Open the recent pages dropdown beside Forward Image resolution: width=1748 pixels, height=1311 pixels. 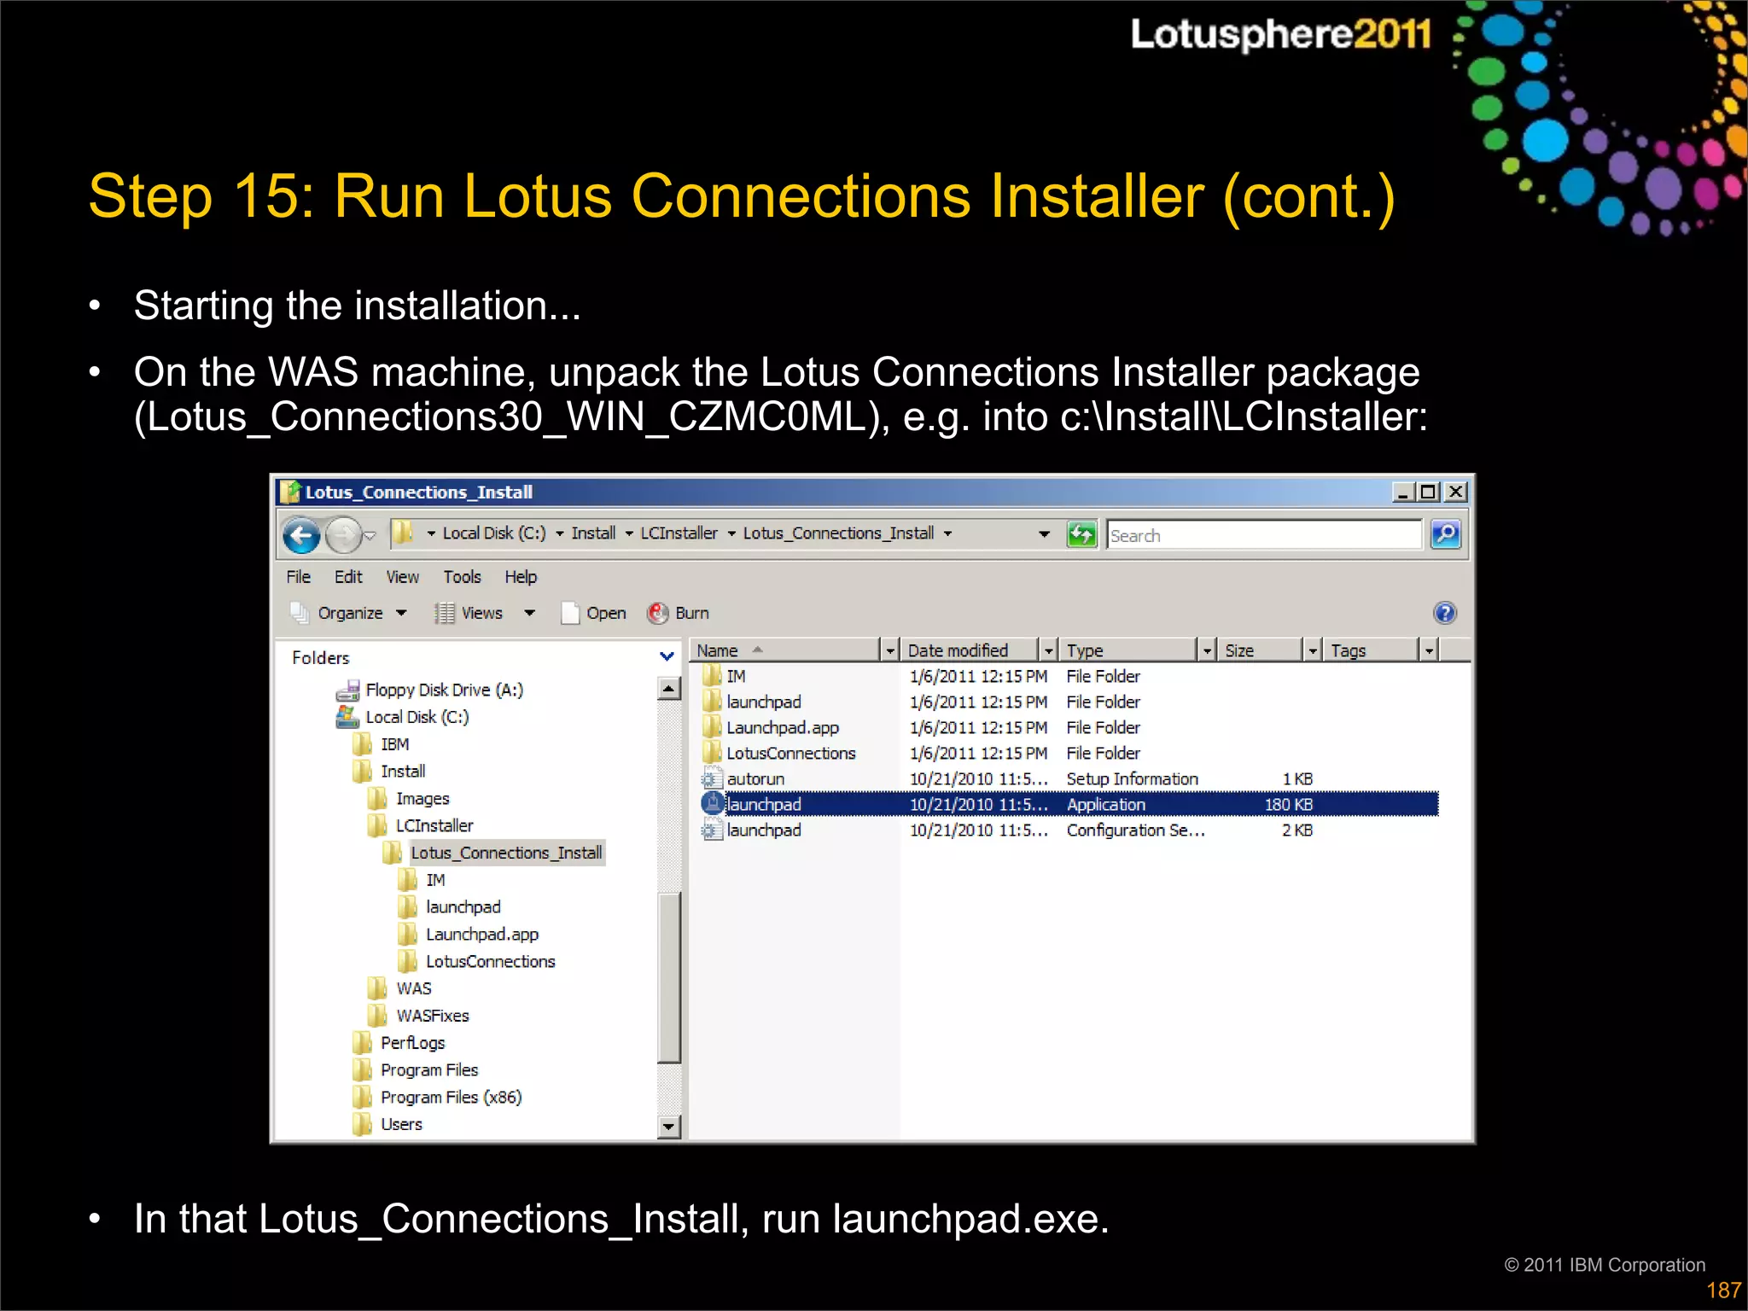coord(370,536)
